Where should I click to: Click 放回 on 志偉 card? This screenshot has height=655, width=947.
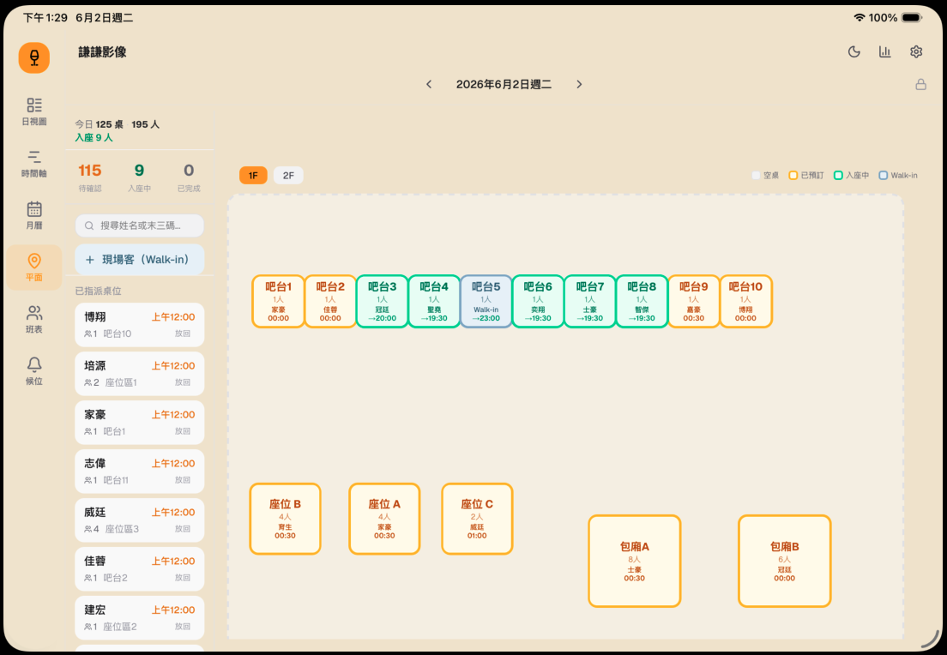pos(183,480)
